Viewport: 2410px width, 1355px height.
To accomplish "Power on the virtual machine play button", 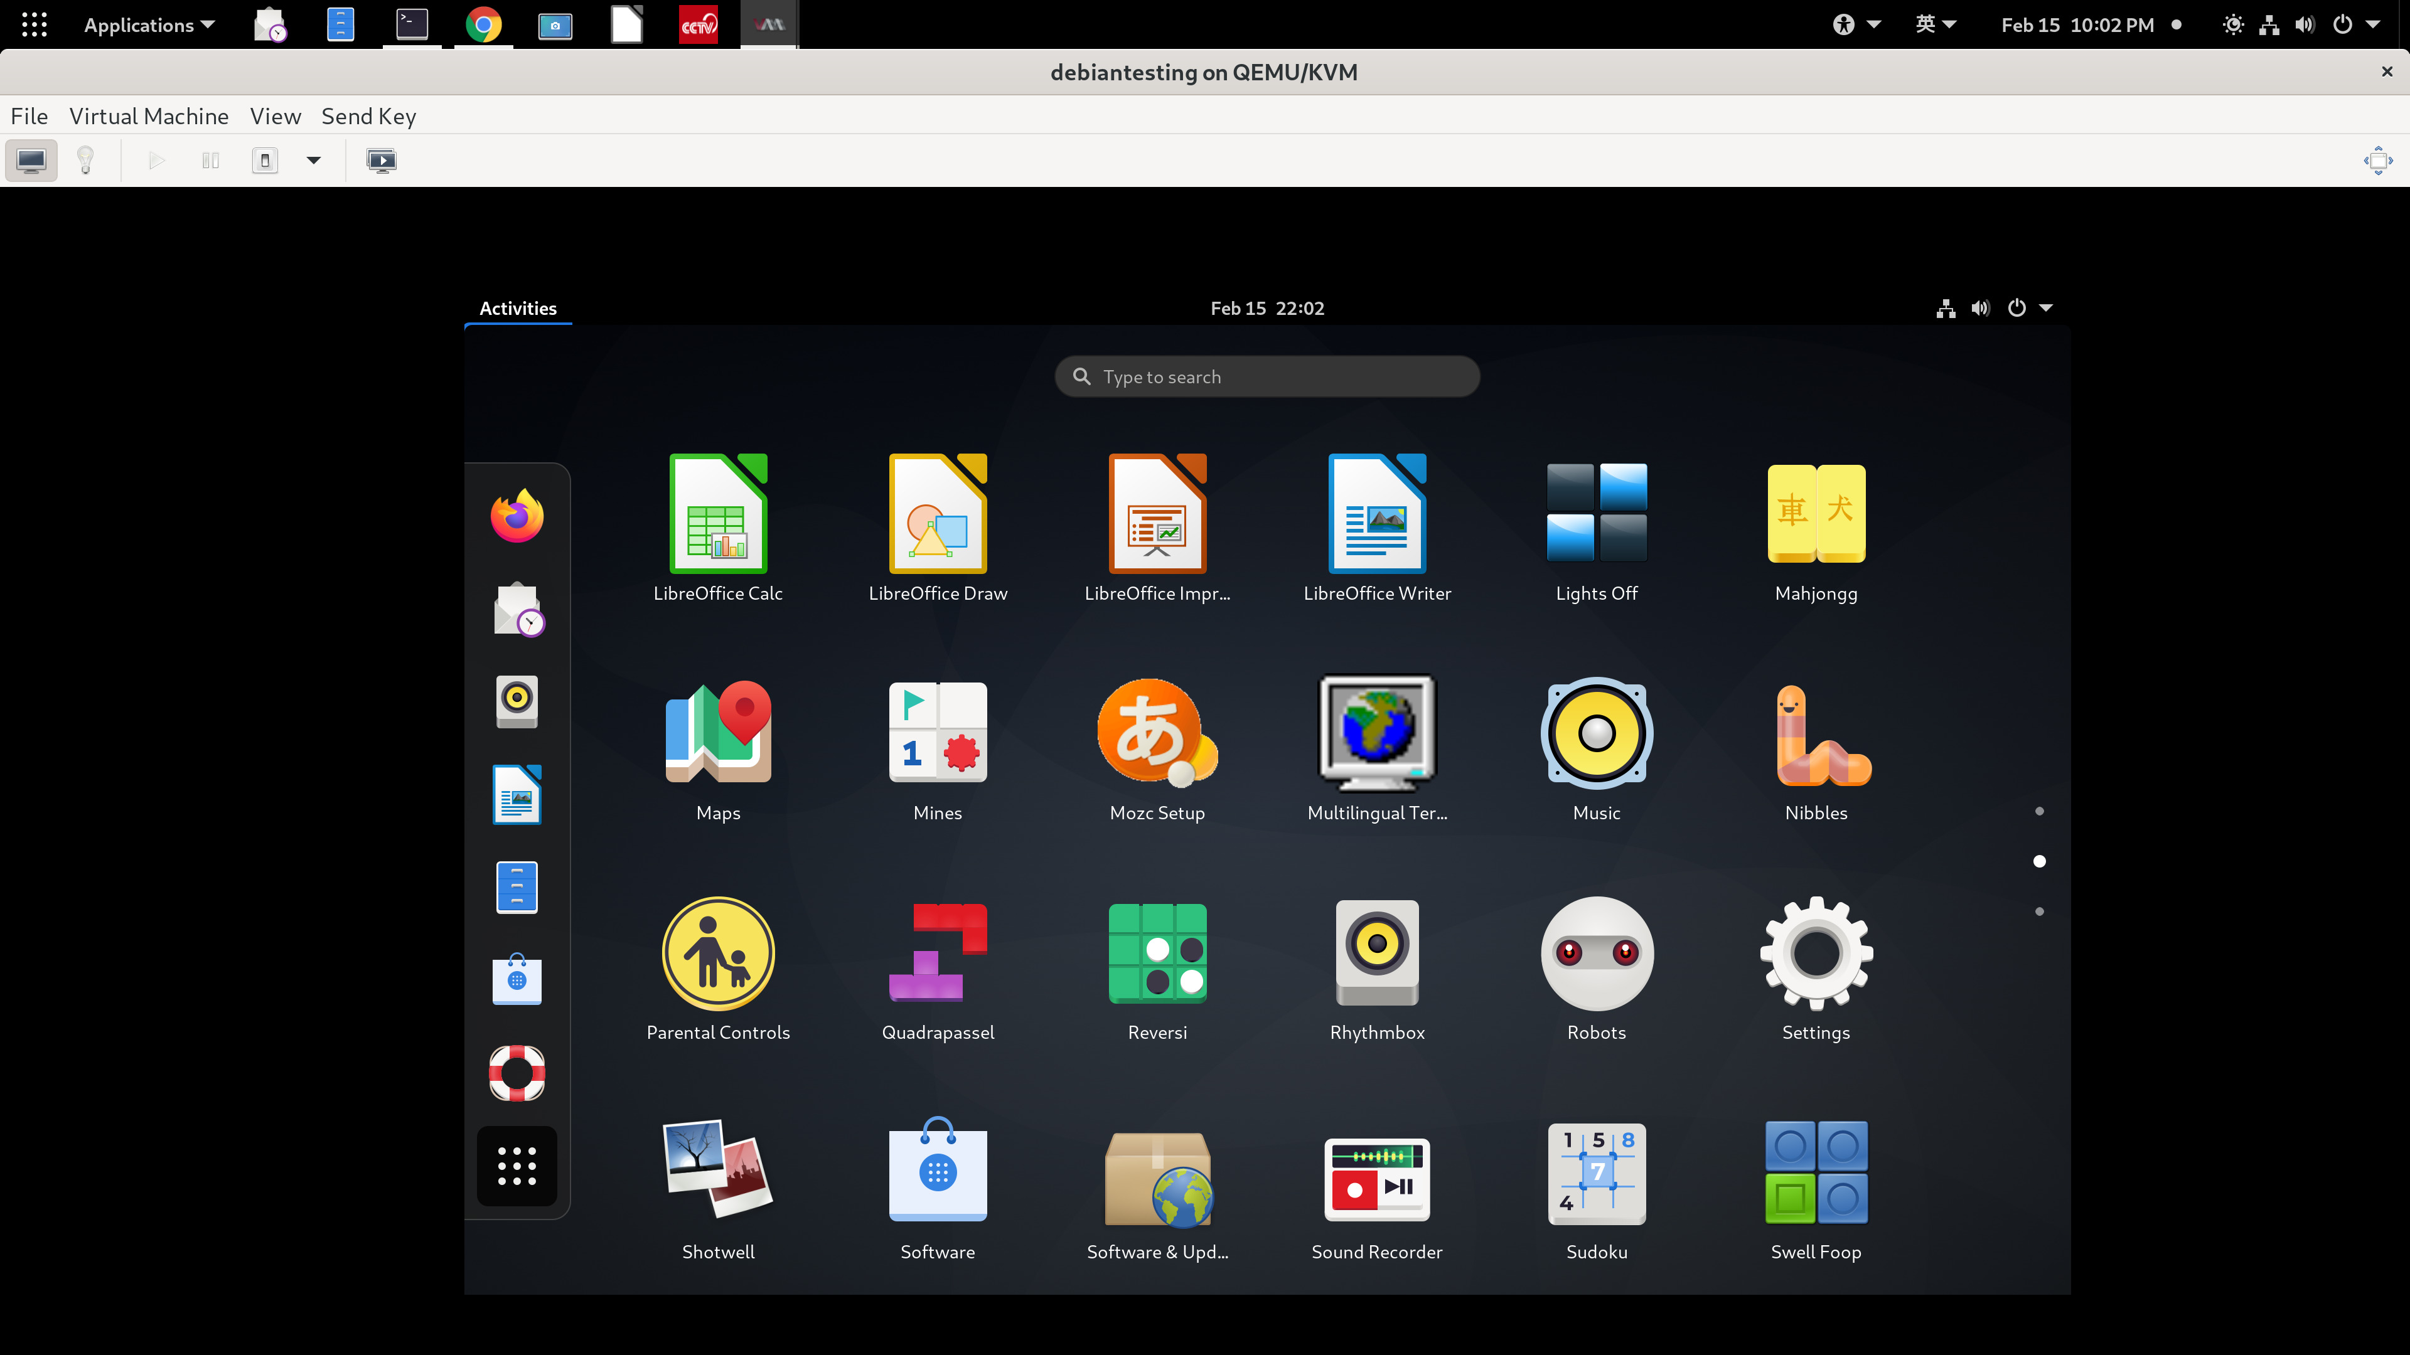I will (156, 160).
